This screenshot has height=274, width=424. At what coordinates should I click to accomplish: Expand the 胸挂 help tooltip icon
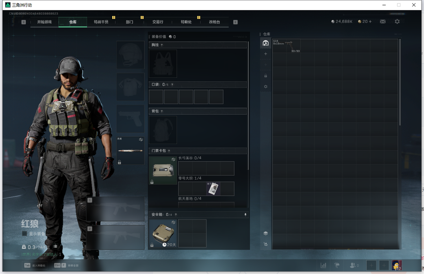(x=162, y=45)
